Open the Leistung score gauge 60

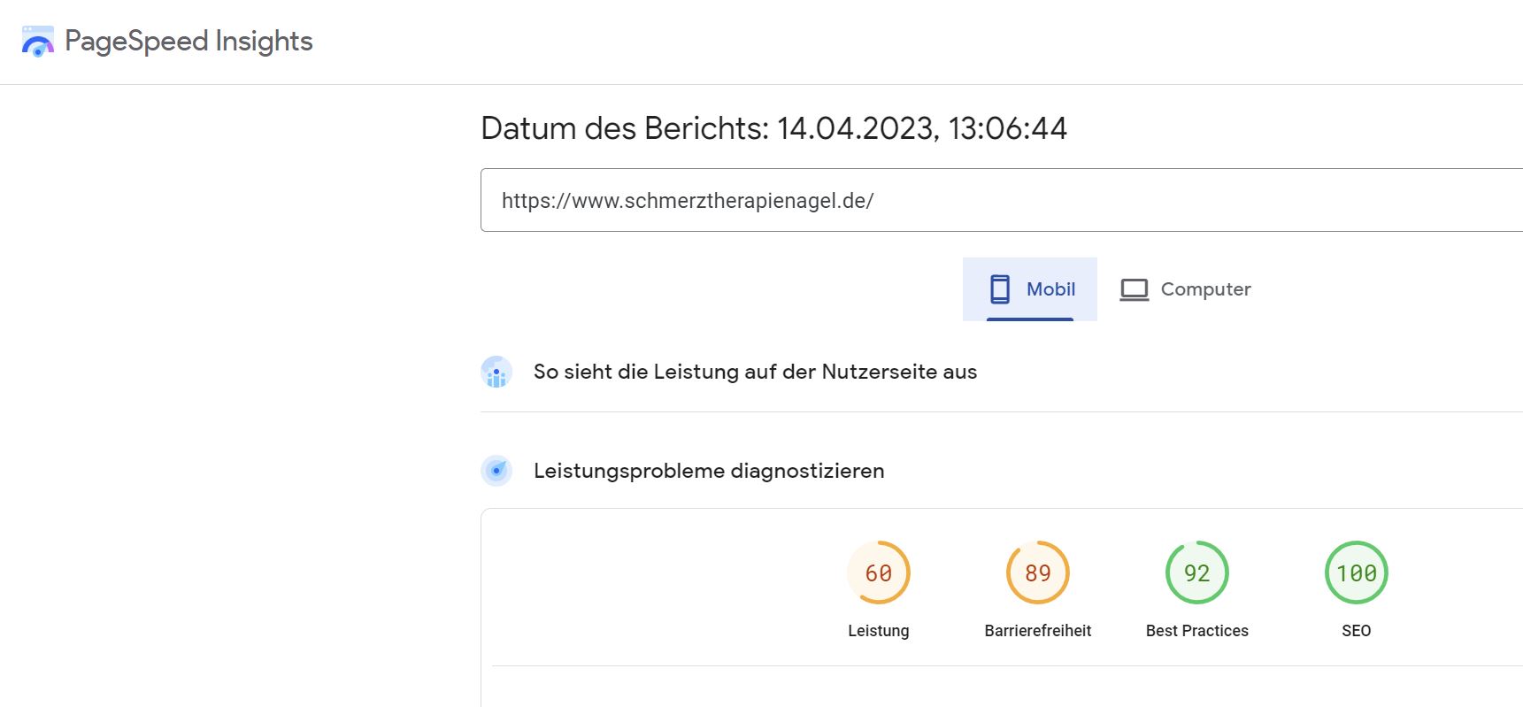coord(879,573)
